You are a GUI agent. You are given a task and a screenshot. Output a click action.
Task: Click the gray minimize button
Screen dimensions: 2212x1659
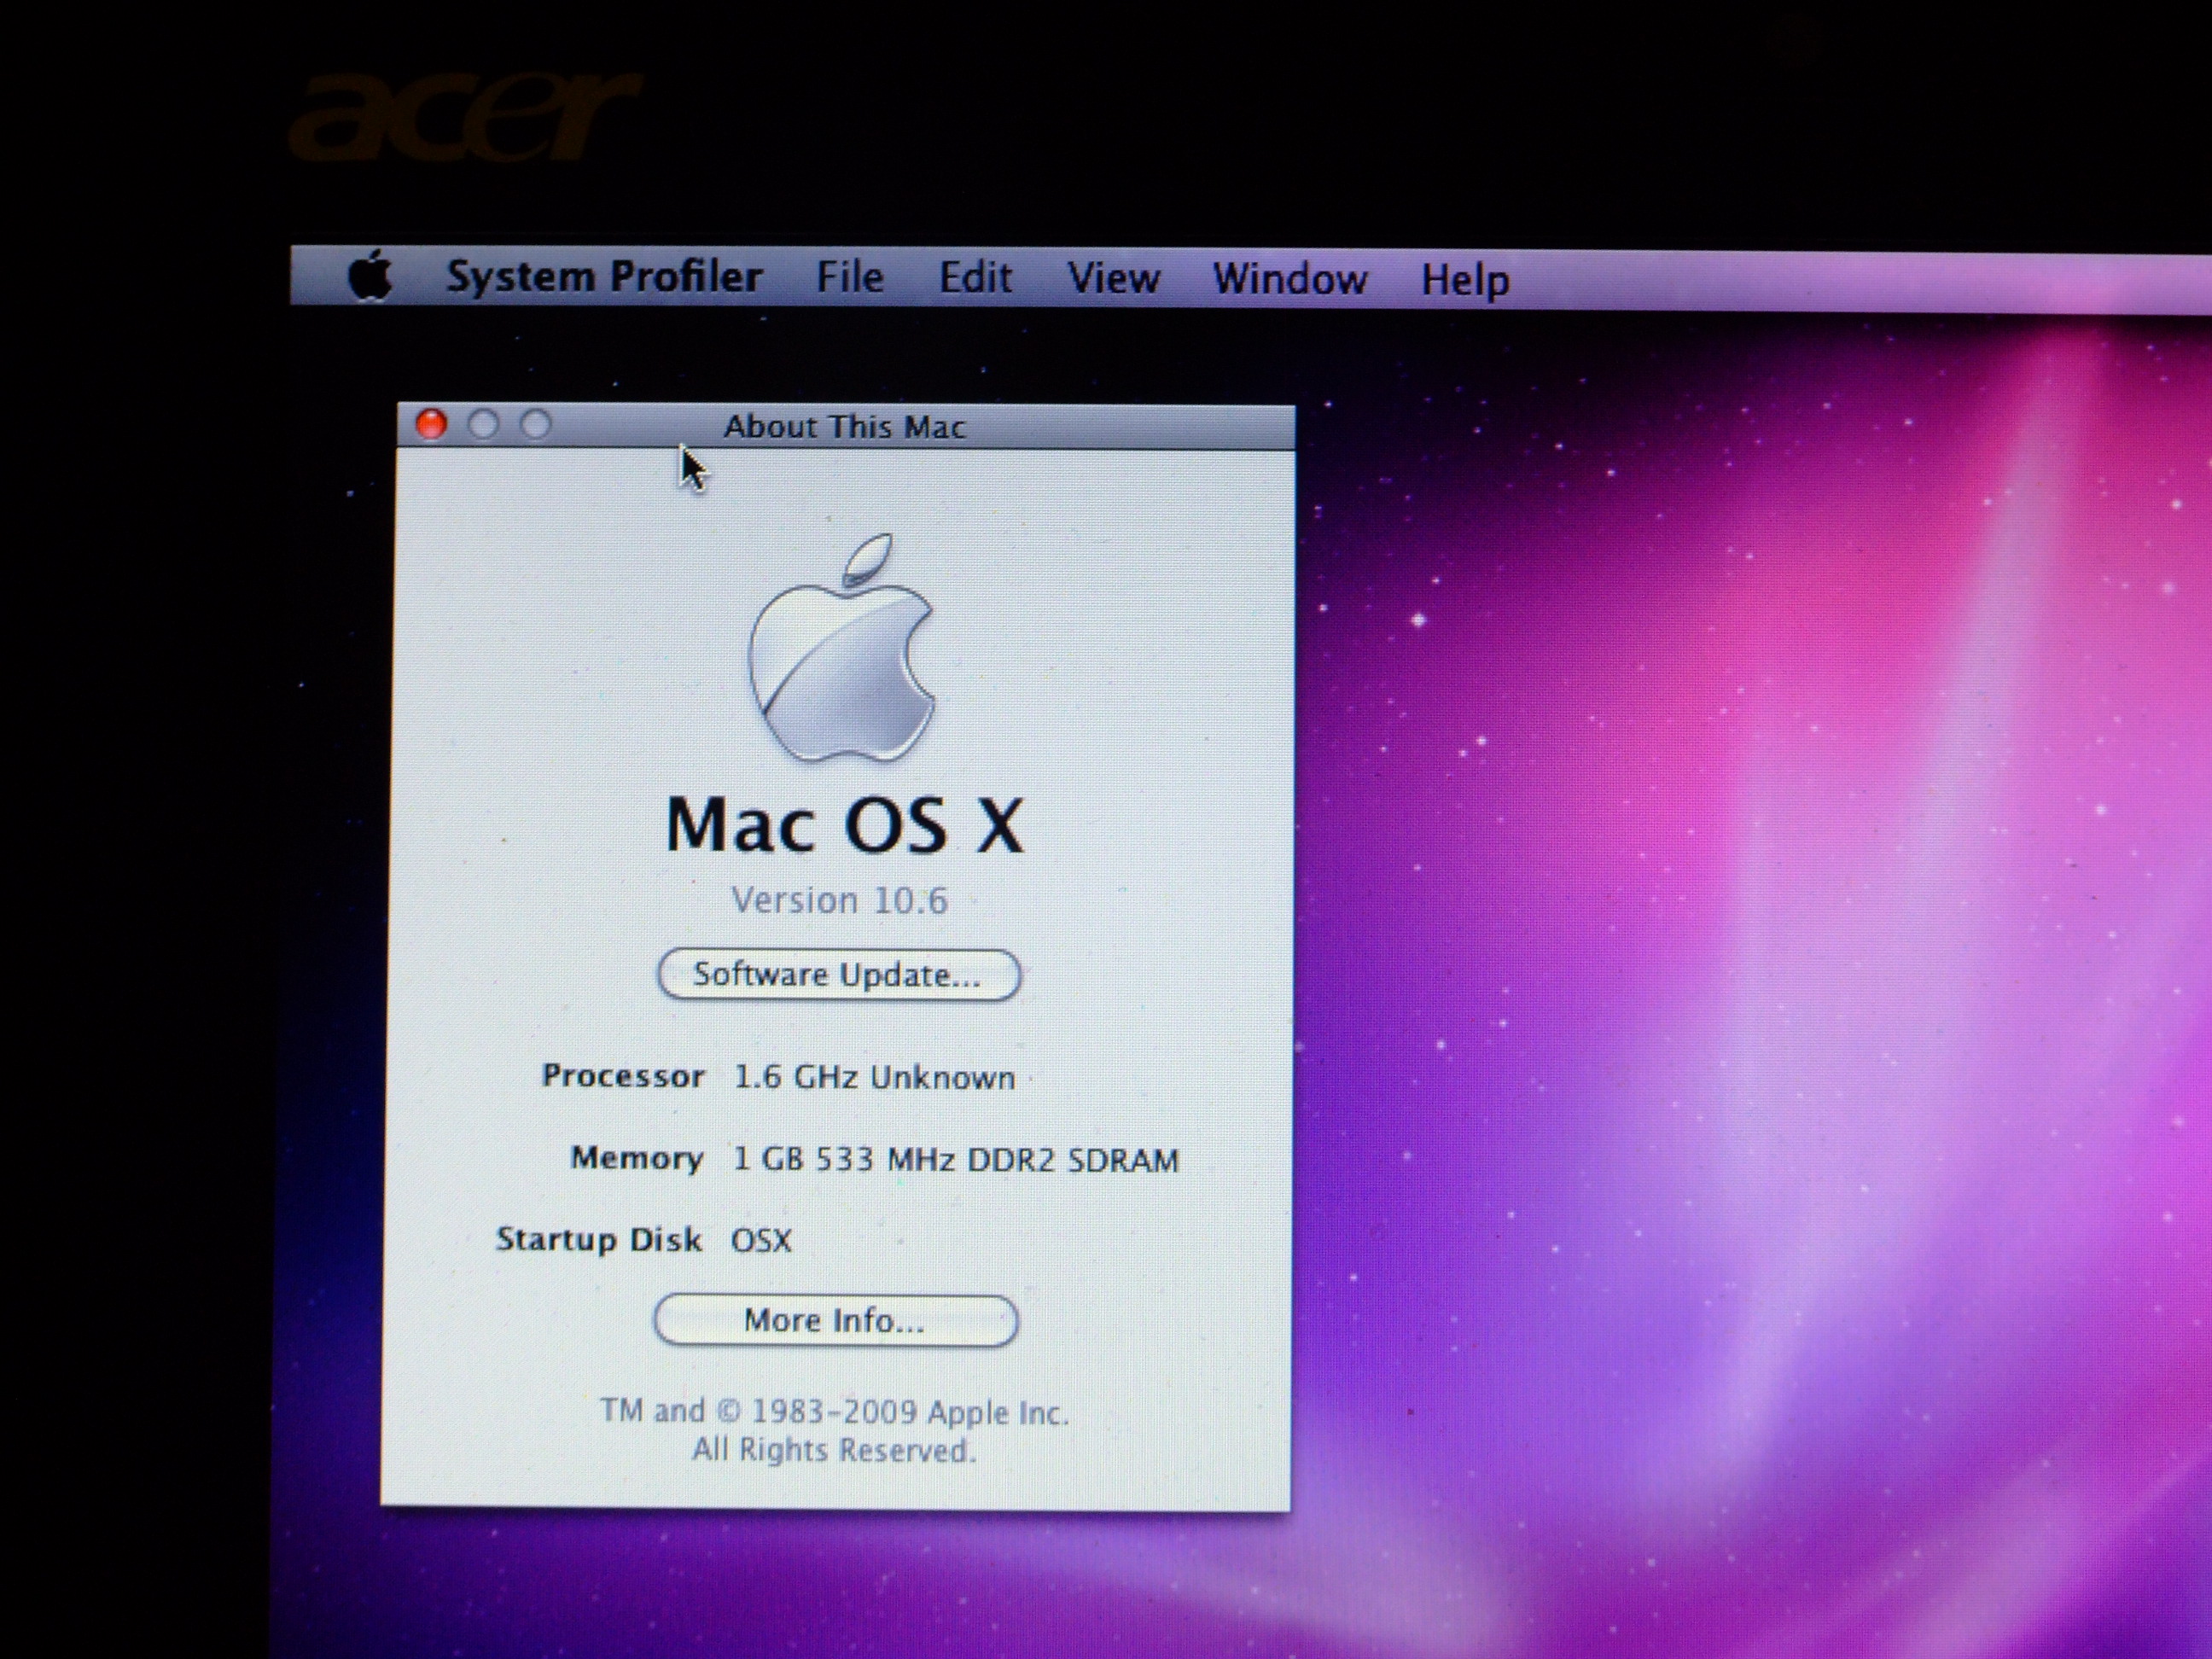click(484, 425)
